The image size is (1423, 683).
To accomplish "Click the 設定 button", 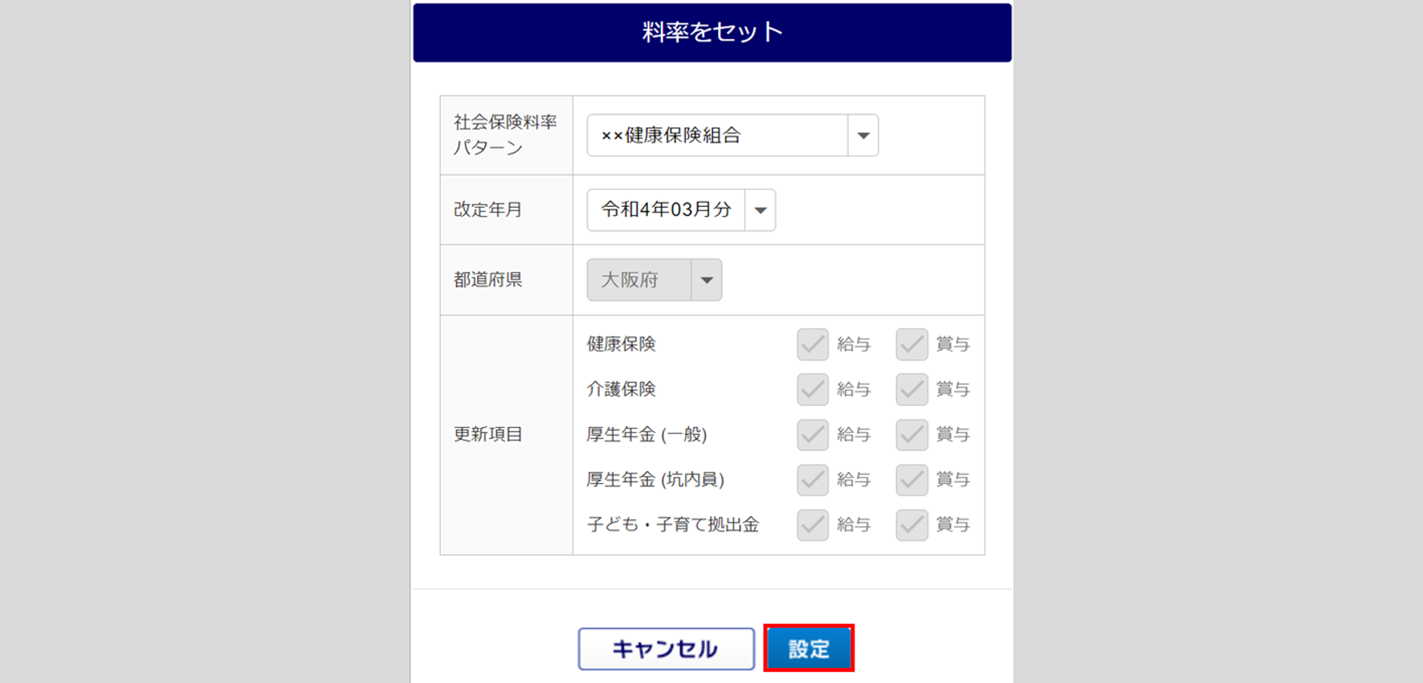I will tap(808, 648).
